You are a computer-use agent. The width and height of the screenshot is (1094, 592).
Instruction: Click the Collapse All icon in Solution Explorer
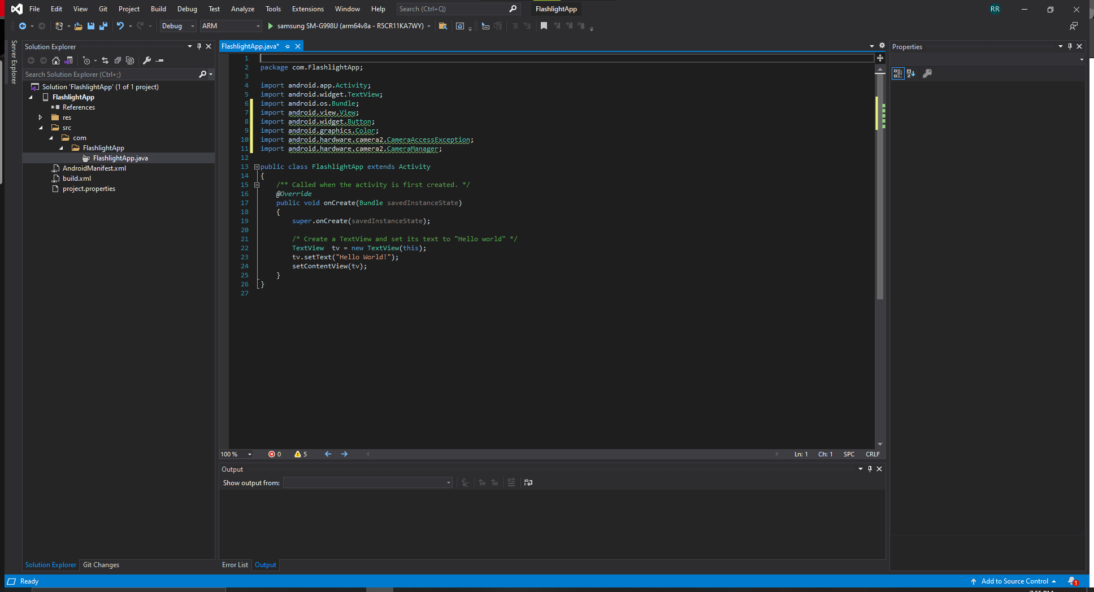118,60
